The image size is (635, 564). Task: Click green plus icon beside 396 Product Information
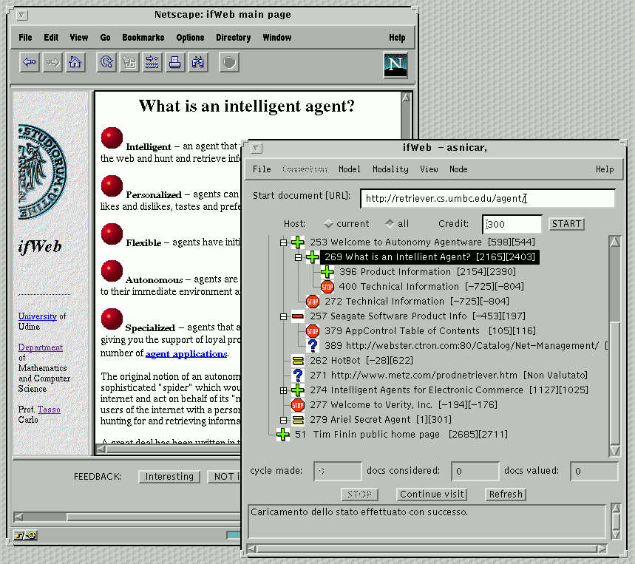[x=327, y=272]
